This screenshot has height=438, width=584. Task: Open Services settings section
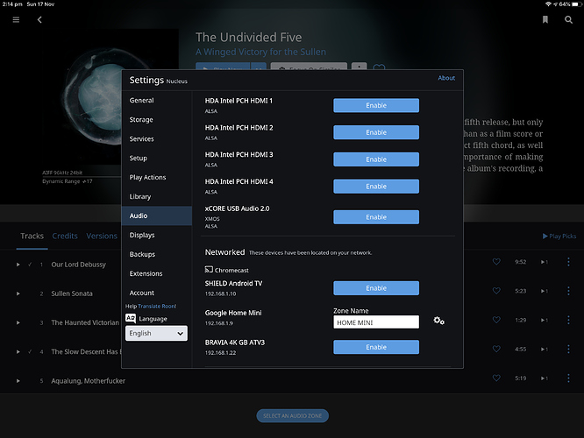tap(157, 138)
